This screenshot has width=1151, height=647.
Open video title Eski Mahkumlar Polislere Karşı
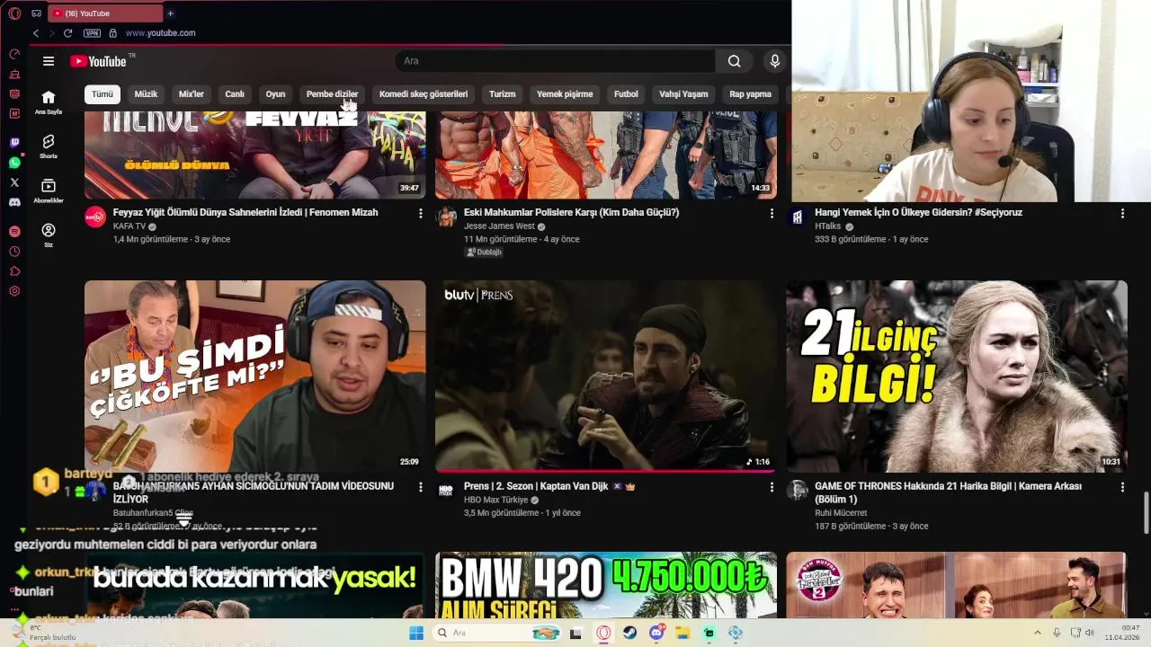pyautogui.click(x=571, y=213)
